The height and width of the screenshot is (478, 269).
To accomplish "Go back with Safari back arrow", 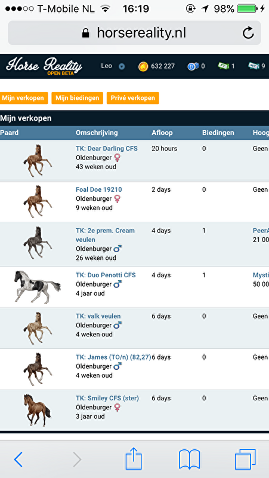I will (x=18, y=459).
